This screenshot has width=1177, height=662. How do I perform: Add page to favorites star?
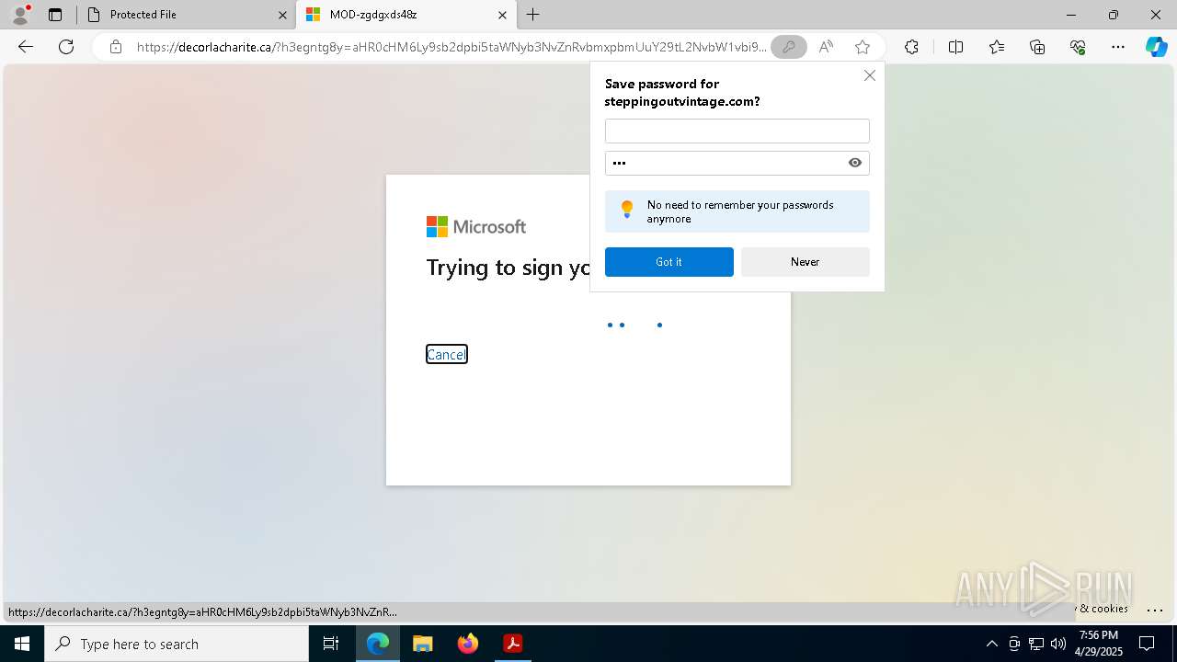pos(862,47)
